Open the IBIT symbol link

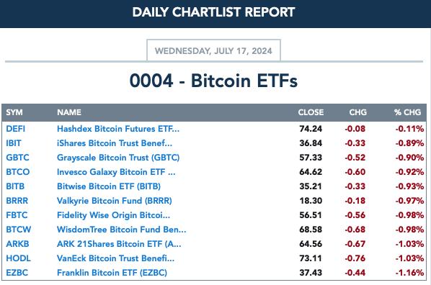[14, 143]
